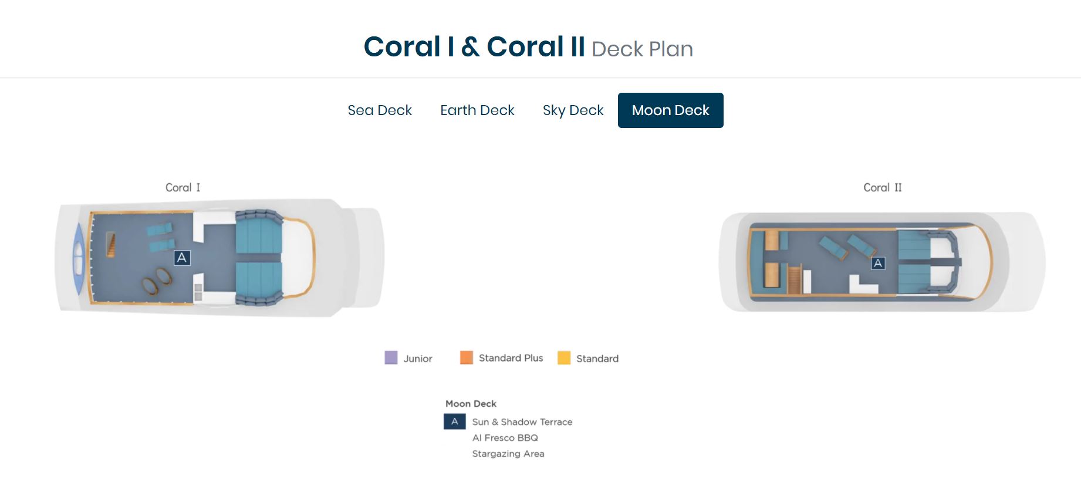Screen dimensions: 1081x479
Task: Select the Sky Deck tab
Action: click(573, 110)
